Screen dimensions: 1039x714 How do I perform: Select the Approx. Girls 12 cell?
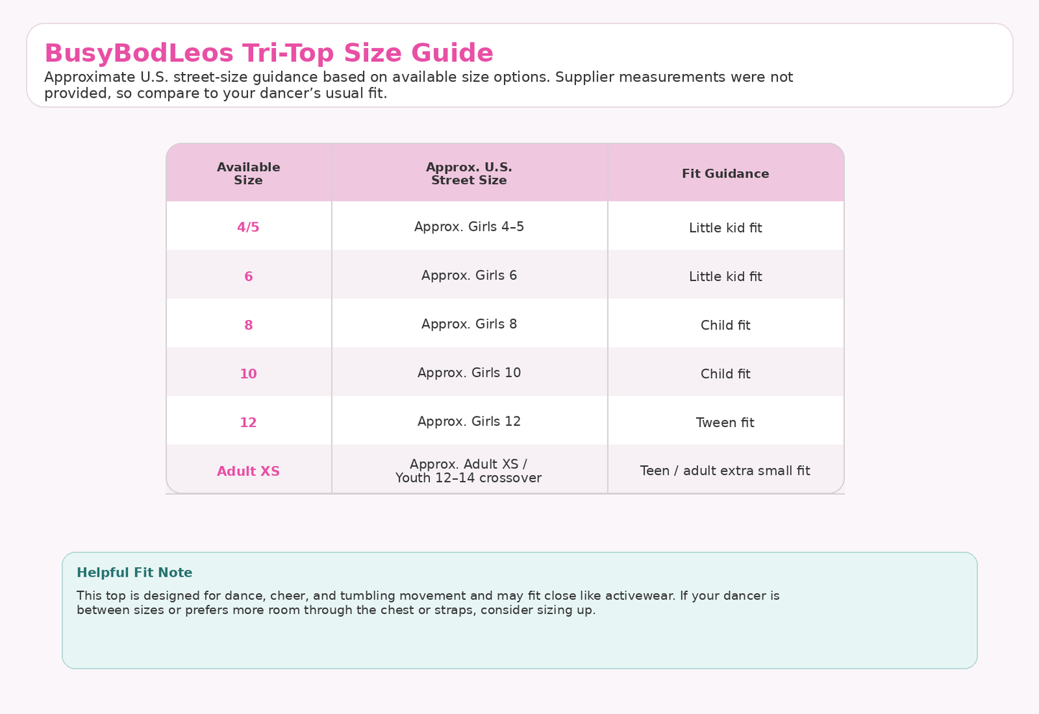click(469, 423)
